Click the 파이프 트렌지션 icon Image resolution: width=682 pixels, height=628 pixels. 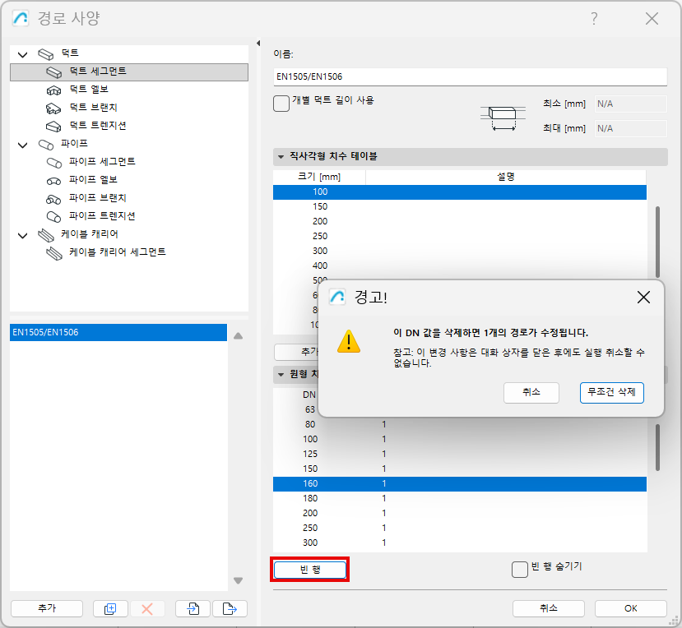click(53, 216)
